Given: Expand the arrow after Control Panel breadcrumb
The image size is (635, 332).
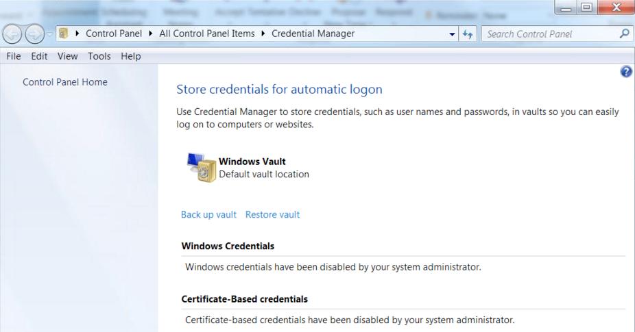Looking at the screenshot, I should coord(151,34).
